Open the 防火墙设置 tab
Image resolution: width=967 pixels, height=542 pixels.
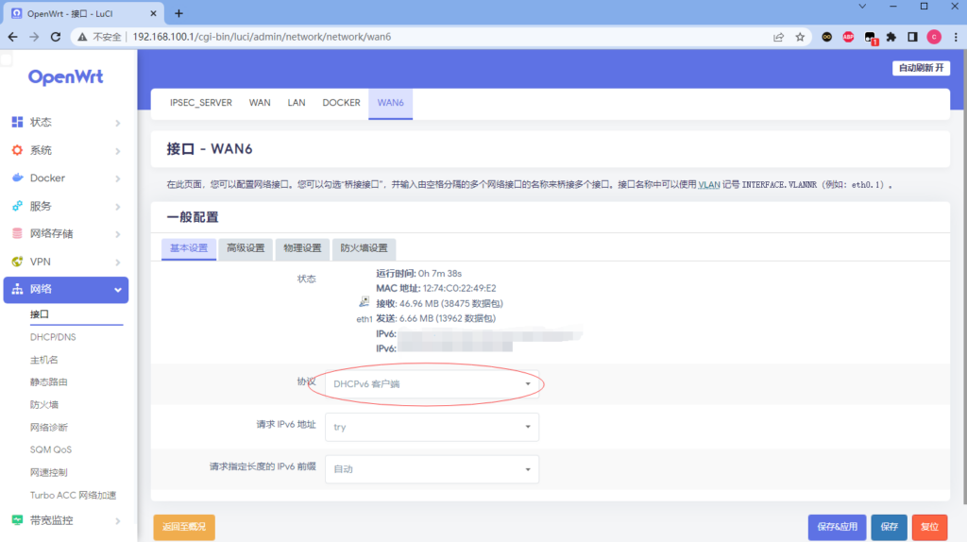[x=364, y=248]
